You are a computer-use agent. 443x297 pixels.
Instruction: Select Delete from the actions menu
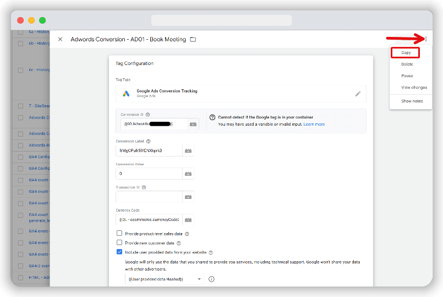coord(407,64)
